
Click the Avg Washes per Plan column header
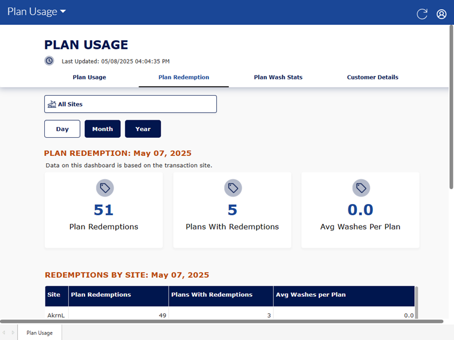tap(344, 296)
